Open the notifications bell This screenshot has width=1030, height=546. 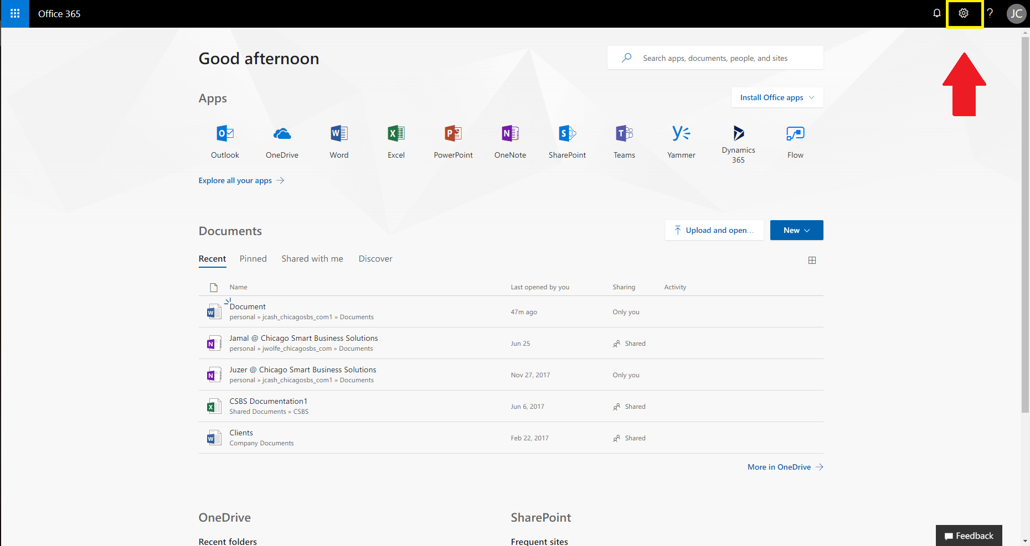(x=936, y=13)
